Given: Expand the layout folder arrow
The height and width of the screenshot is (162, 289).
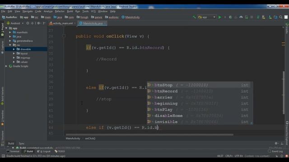Looking at the screenshot, I should click(14, 54).
